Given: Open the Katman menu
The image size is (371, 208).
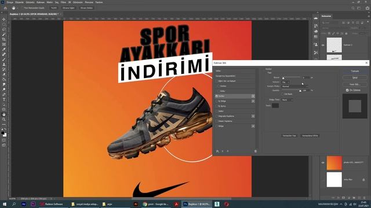Looking at the screenshot, I should tap(41, 2).
